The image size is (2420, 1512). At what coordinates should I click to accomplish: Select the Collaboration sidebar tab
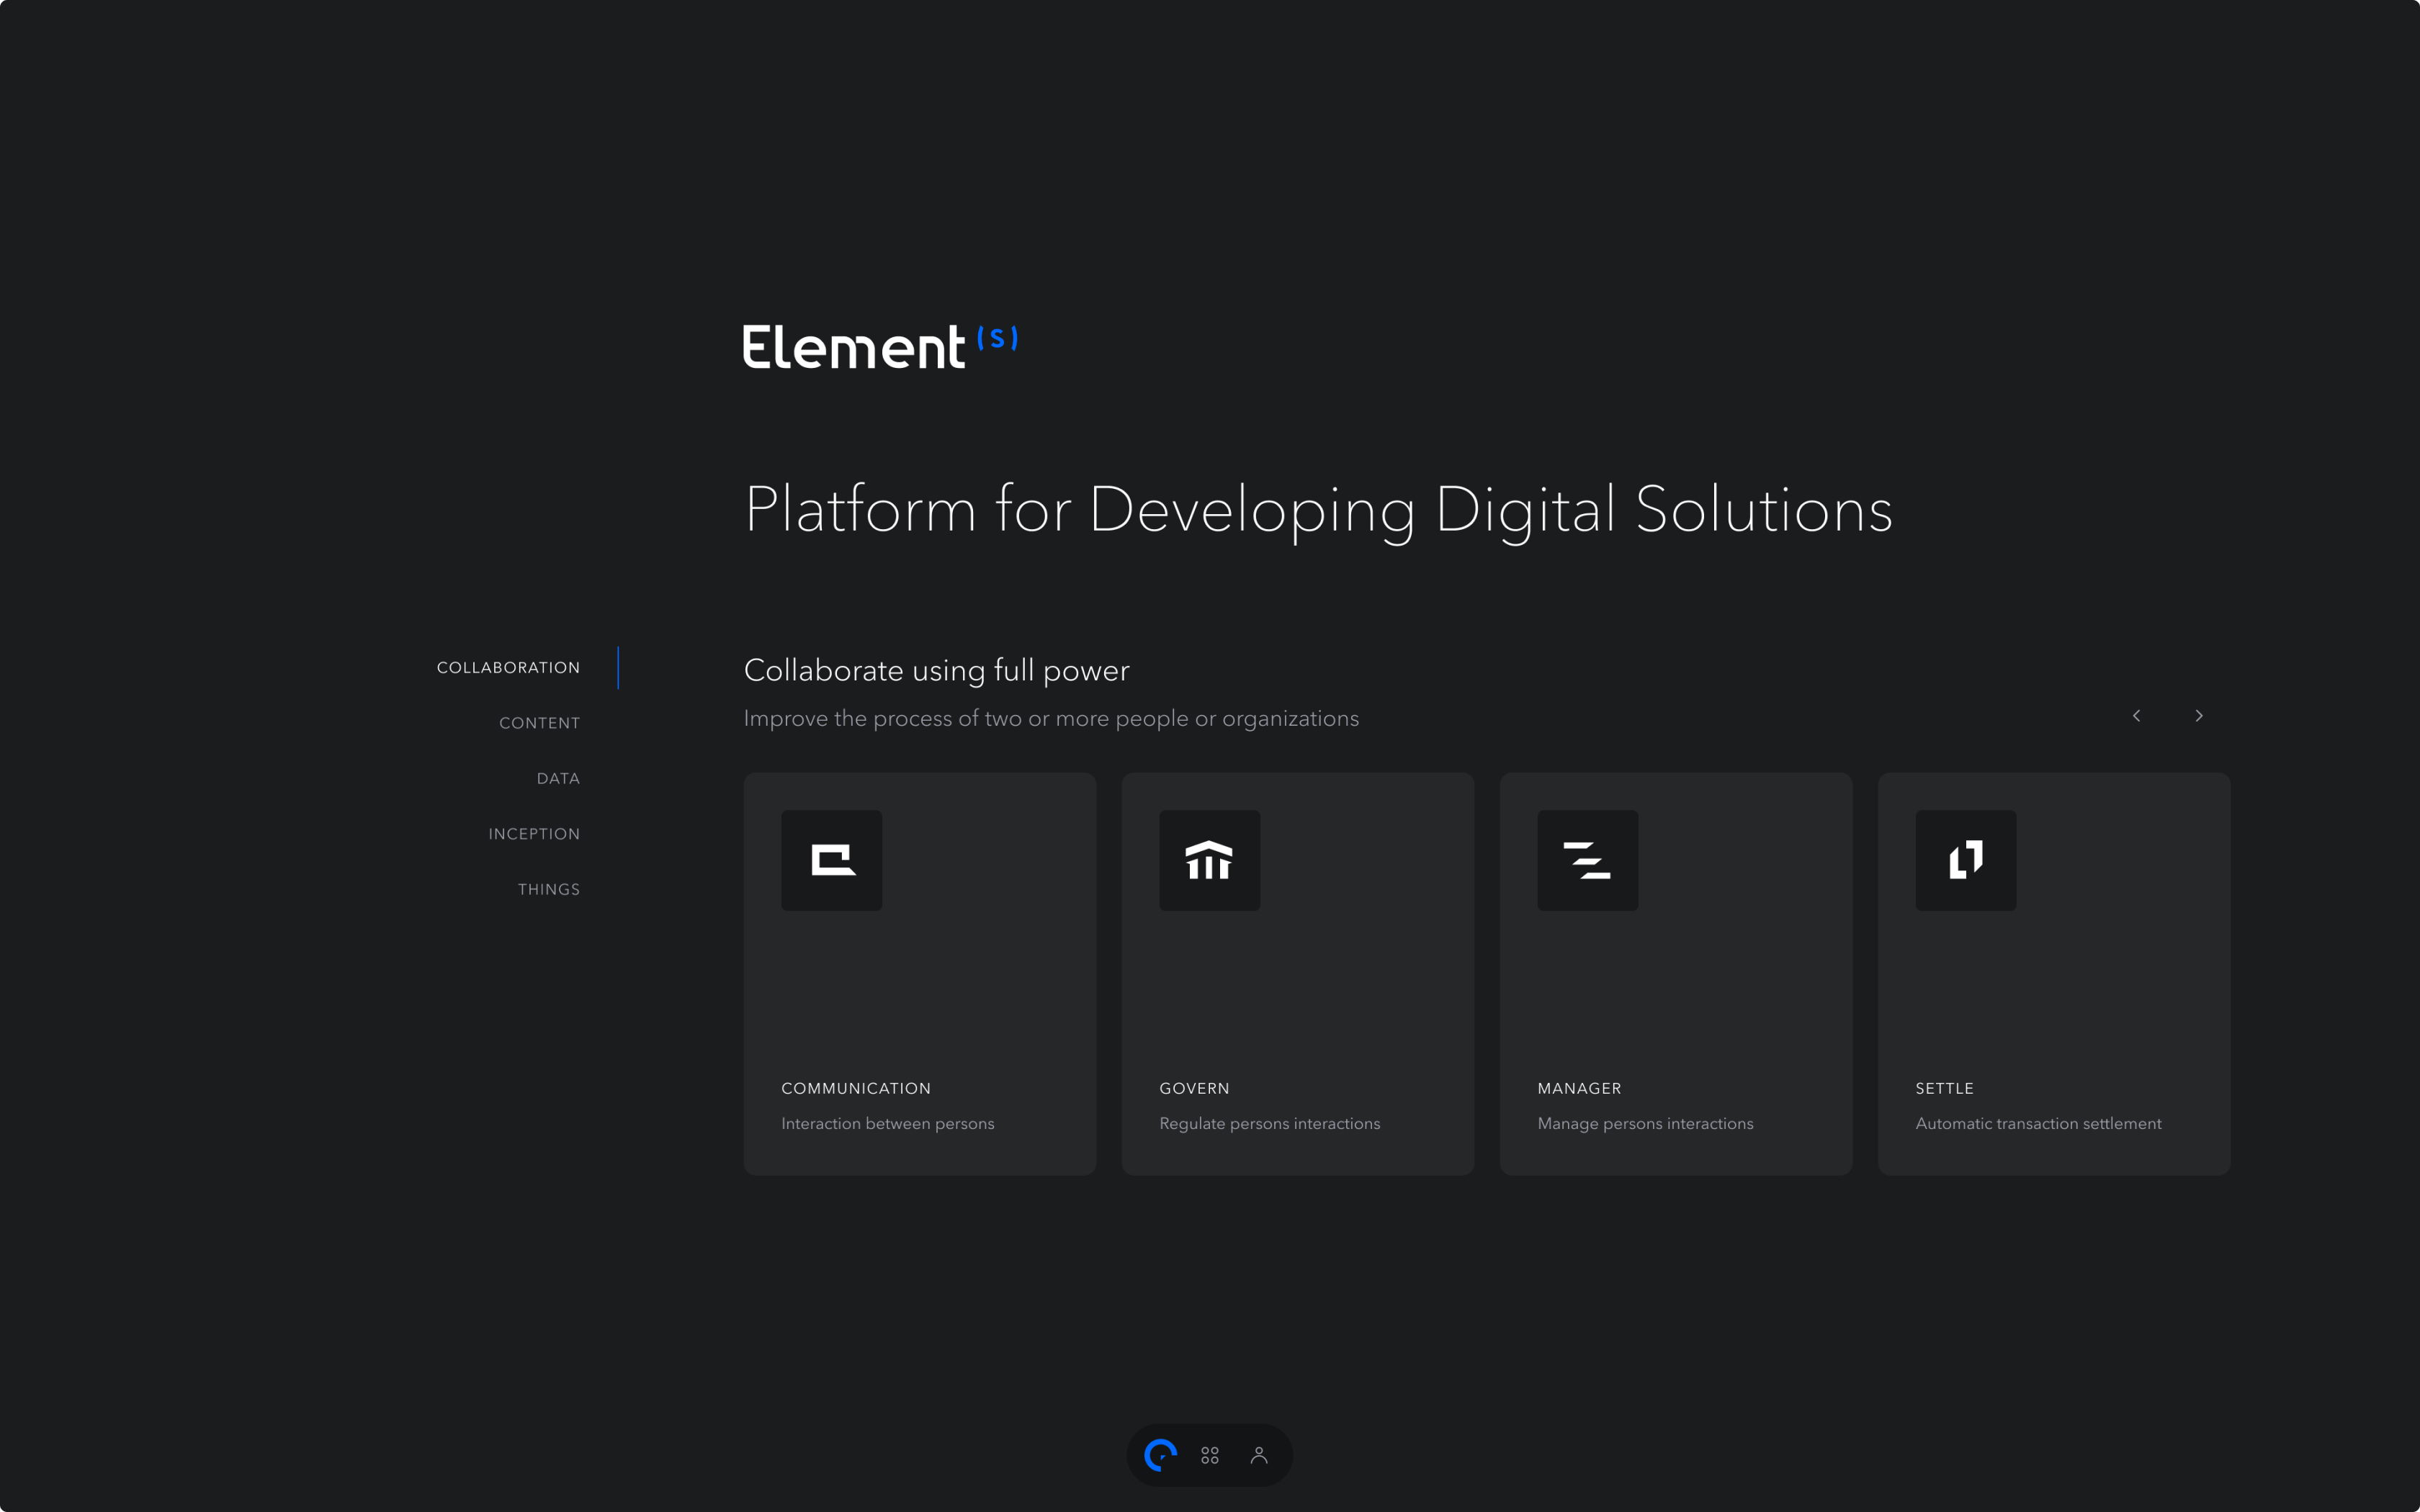coord(508,667)
